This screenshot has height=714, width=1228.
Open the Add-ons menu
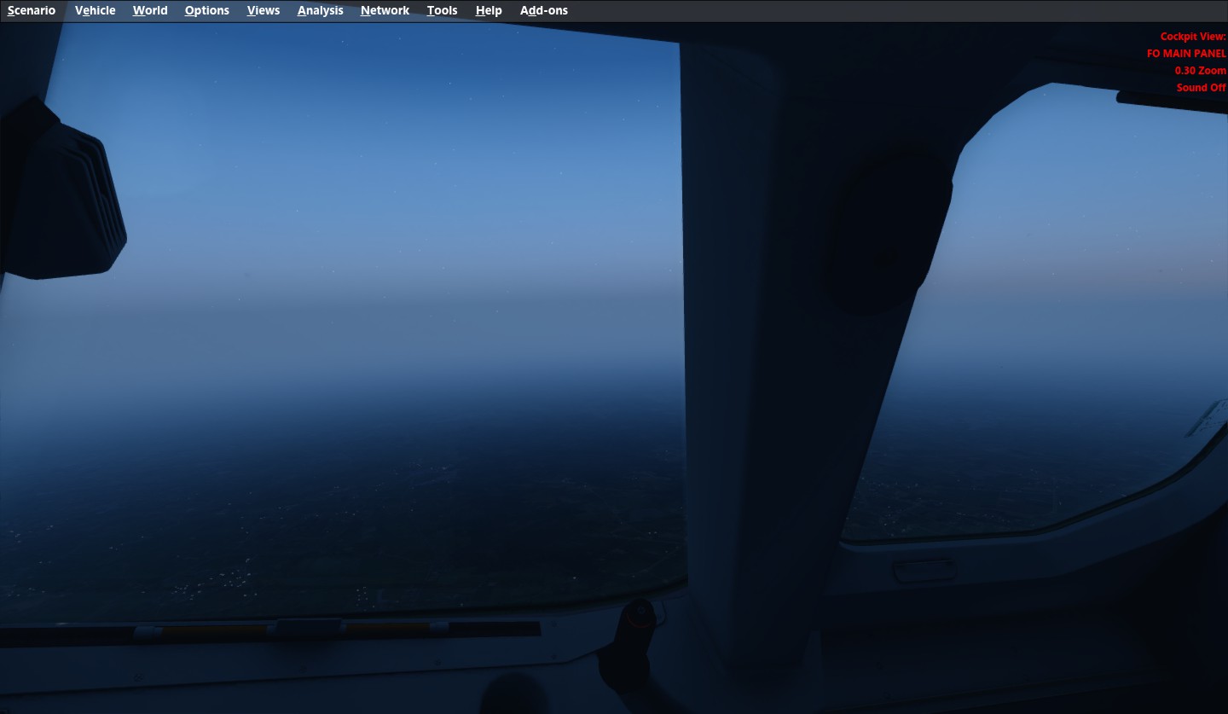click(x=543, y=10)
